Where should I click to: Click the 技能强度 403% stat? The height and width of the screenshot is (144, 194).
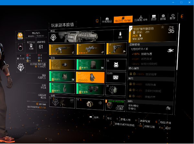pyautogui.click(x=42, y=96)
